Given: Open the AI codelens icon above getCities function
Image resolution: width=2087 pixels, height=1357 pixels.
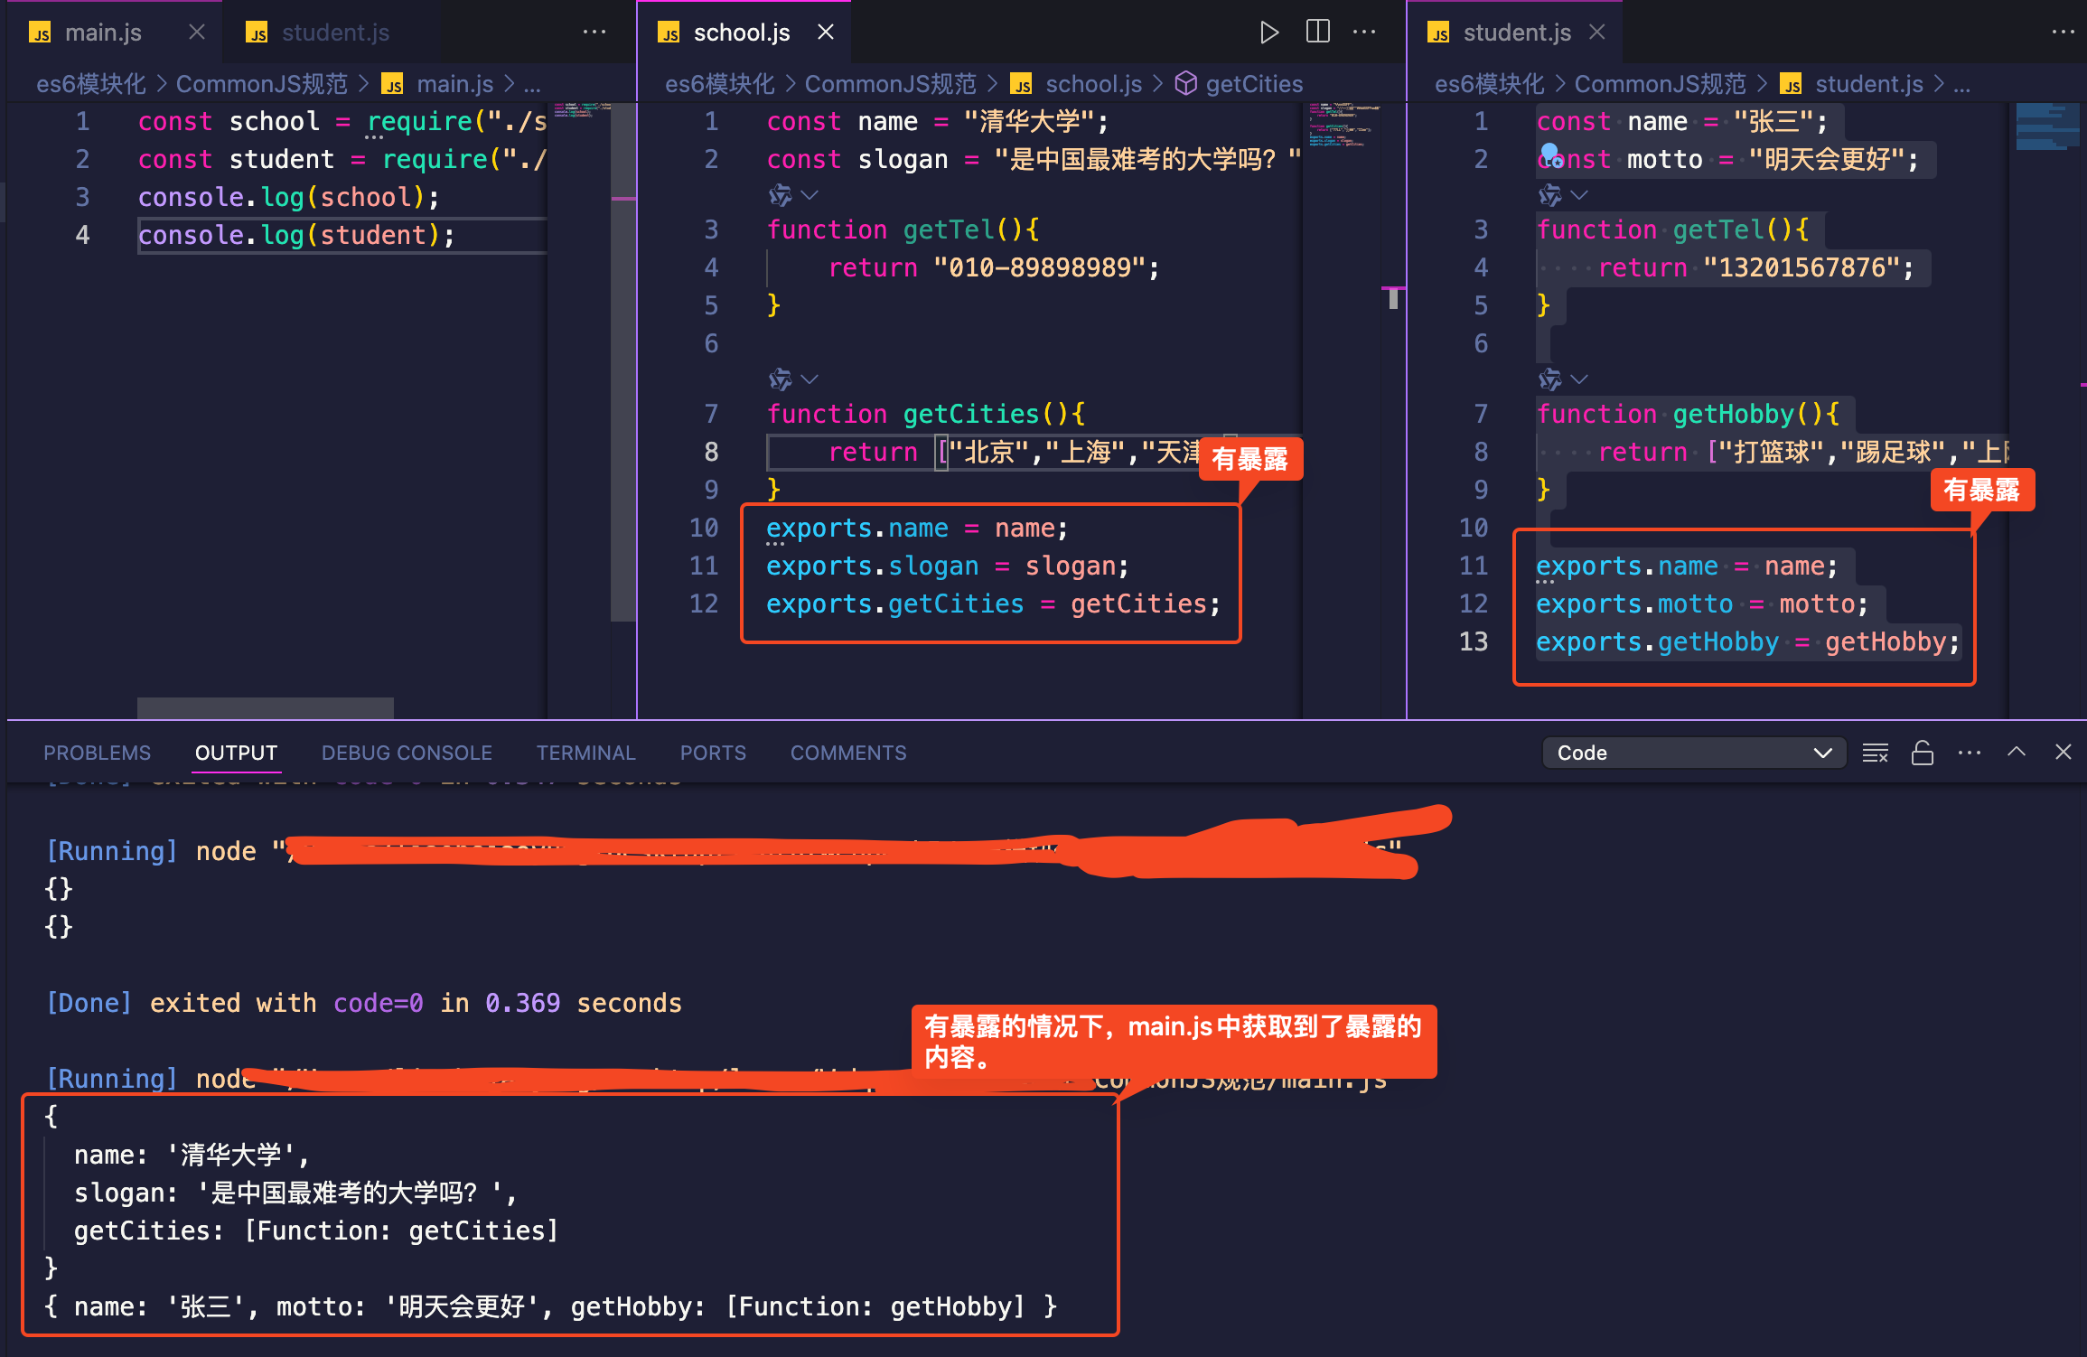Looking at the screenshot, I should (780, 379).
